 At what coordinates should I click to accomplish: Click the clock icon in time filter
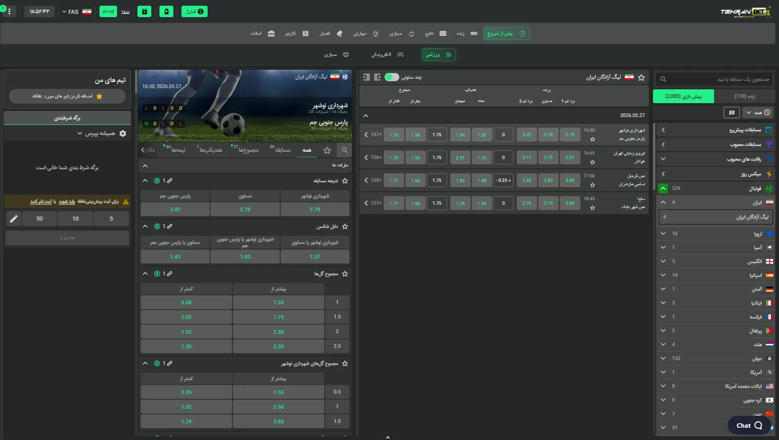tap(767, 113)
